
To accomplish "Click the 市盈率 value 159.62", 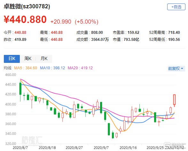I will pos(133,33).
